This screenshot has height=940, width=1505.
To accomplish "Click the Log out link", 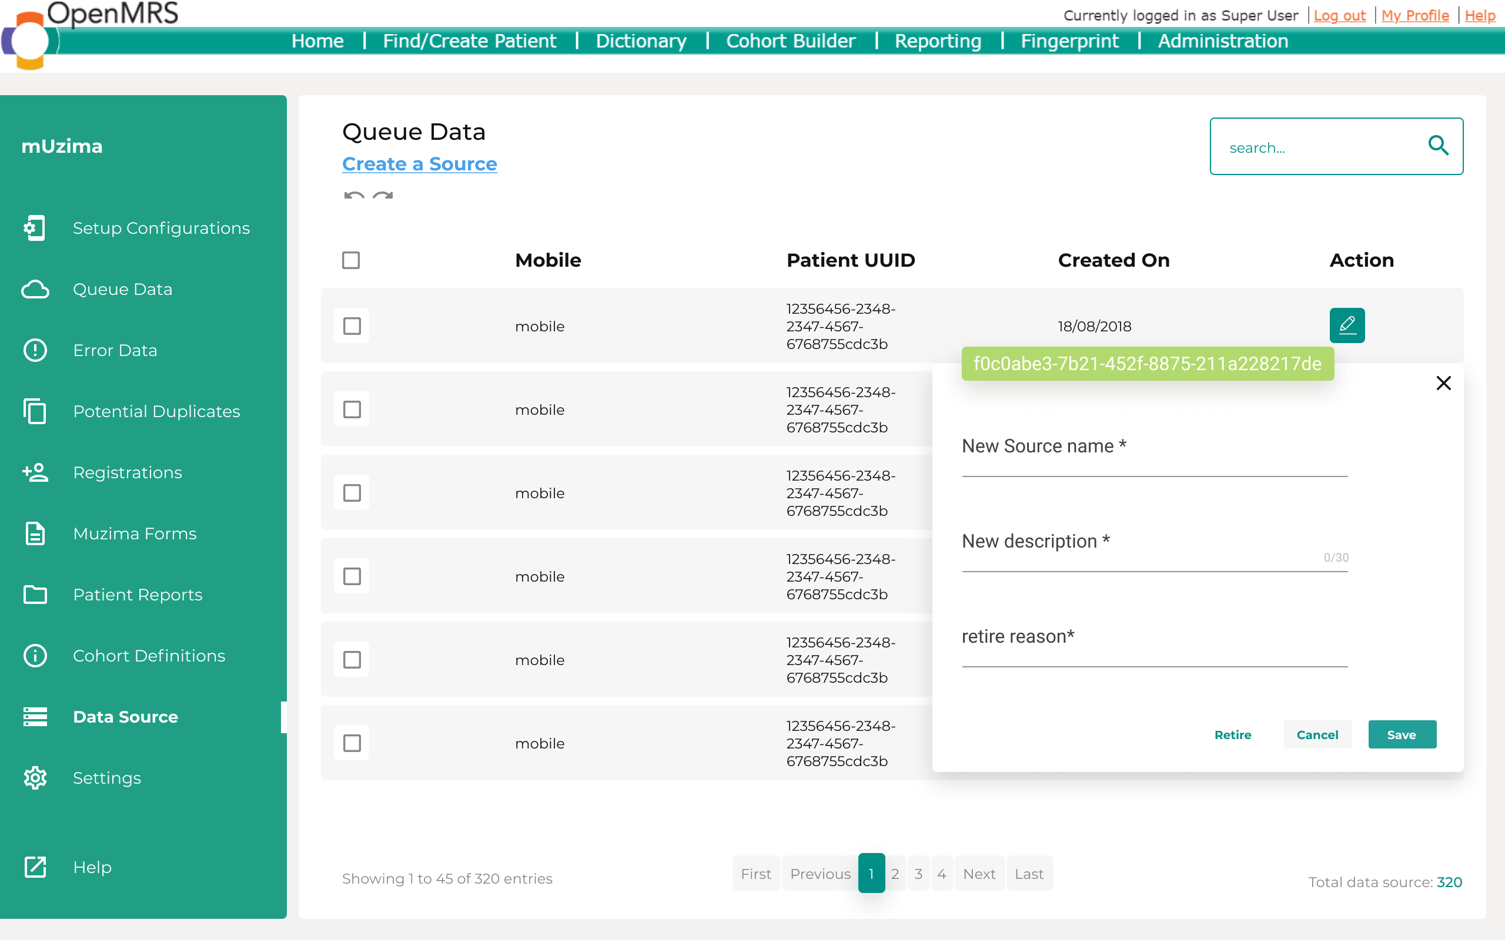I will click(1340, 15).
